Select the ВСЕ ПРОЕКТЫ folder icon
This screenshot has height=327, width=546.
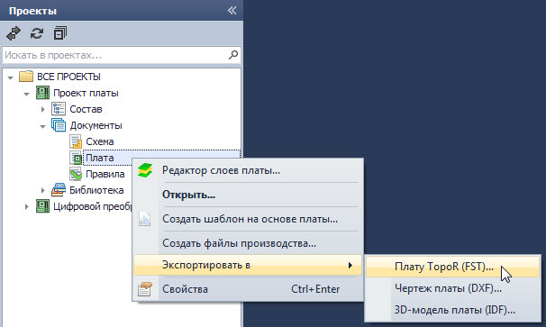coord(26,77)
